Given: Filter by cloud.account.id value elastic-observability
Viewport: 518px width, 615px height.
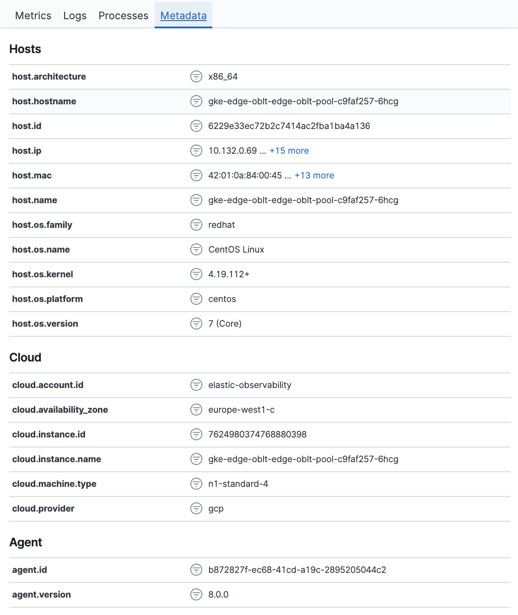Looking at the screenshot, I should coord(197,385).
